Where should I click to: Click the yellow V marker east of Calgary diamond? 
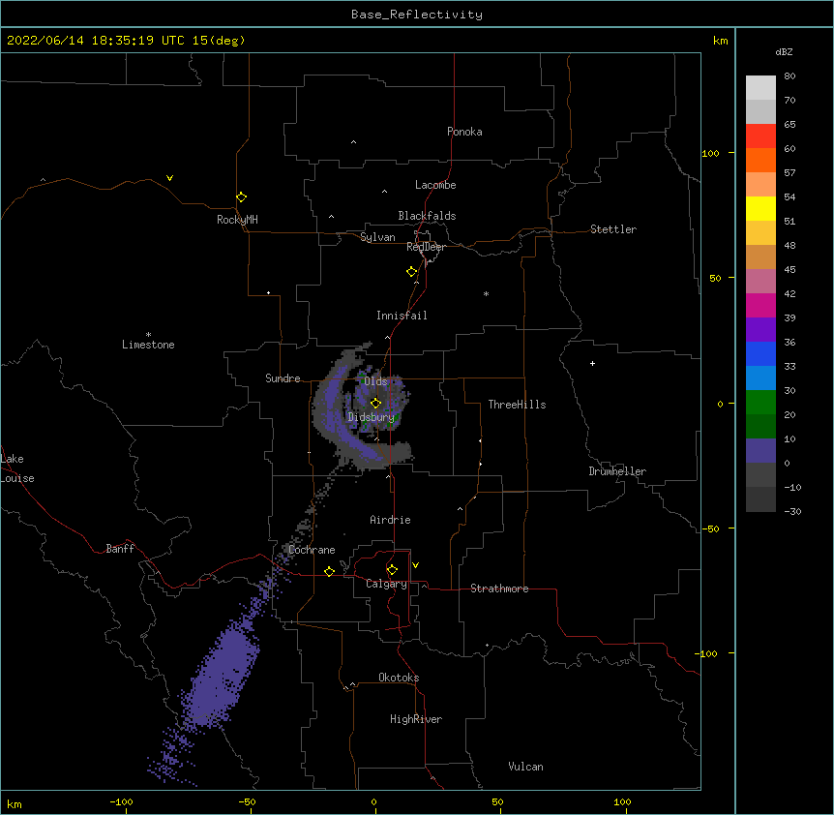415,565
